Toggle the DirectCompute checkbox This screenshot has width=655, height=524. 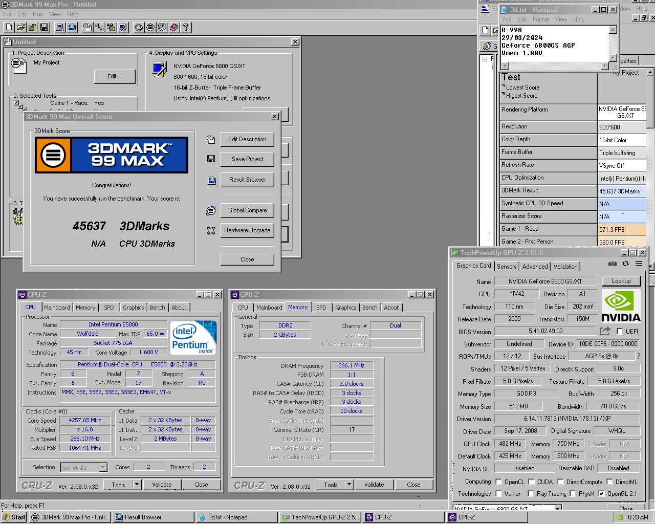pyautogui.click(x=560, y=482)
